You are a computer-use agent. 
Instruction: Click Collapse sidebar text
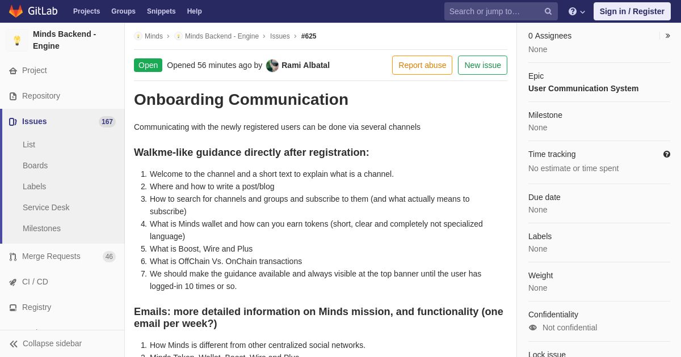pos(52,343)
